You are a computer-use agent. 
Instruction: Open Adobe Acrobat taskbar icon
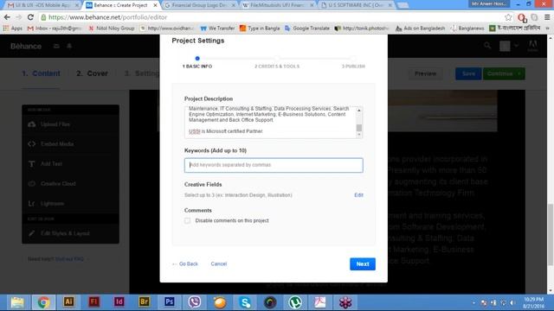(x=320, y=302)
